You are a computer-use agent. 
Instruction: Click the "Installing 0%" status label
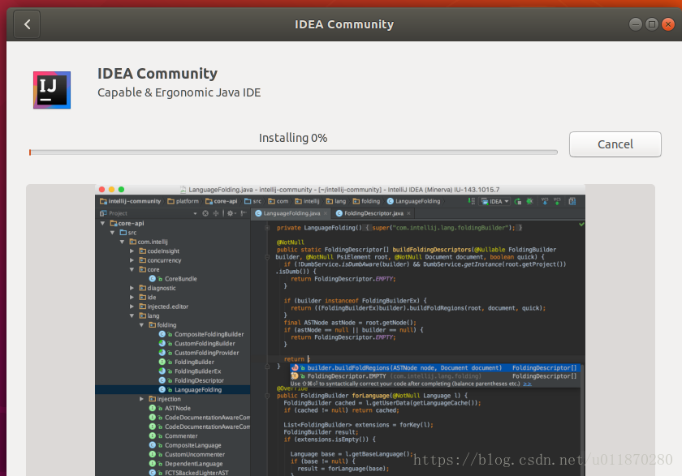[293, 138]
